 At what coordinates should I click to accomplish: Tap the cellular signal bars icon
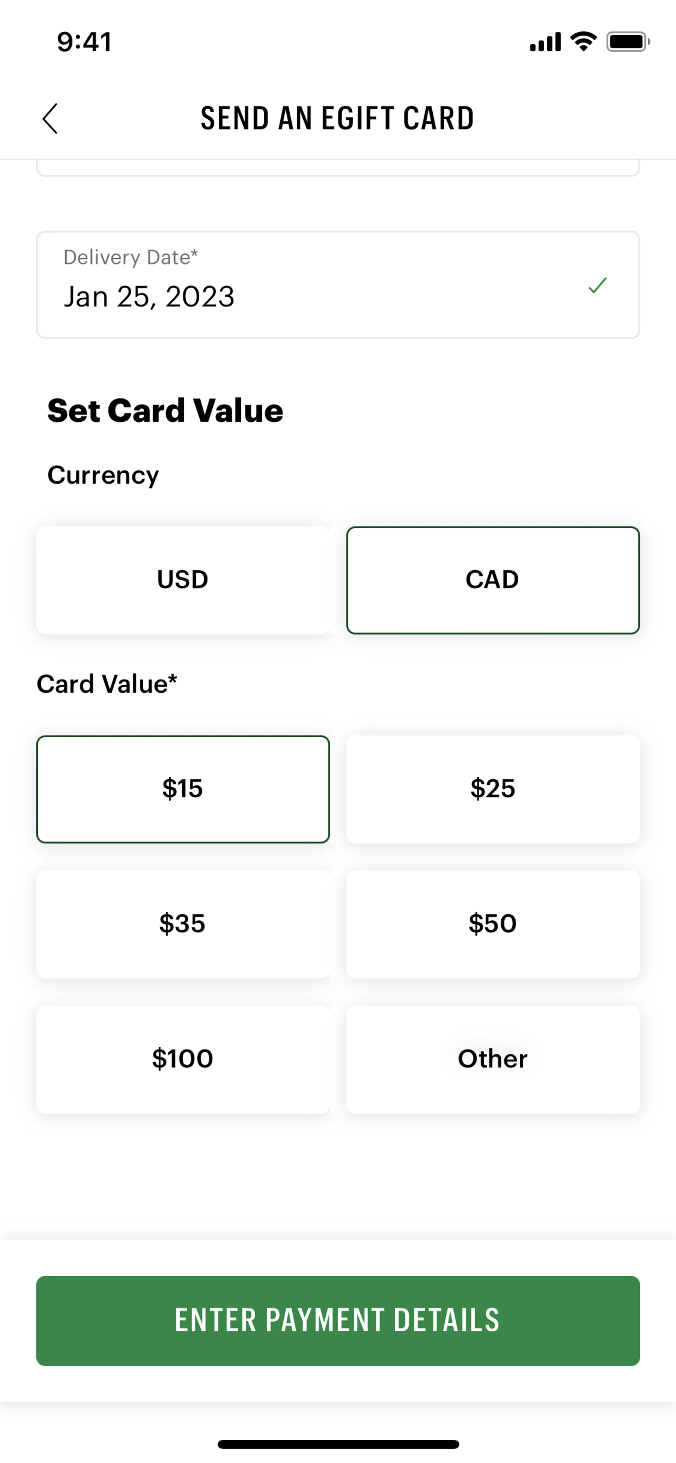click(x=545, y=42)
